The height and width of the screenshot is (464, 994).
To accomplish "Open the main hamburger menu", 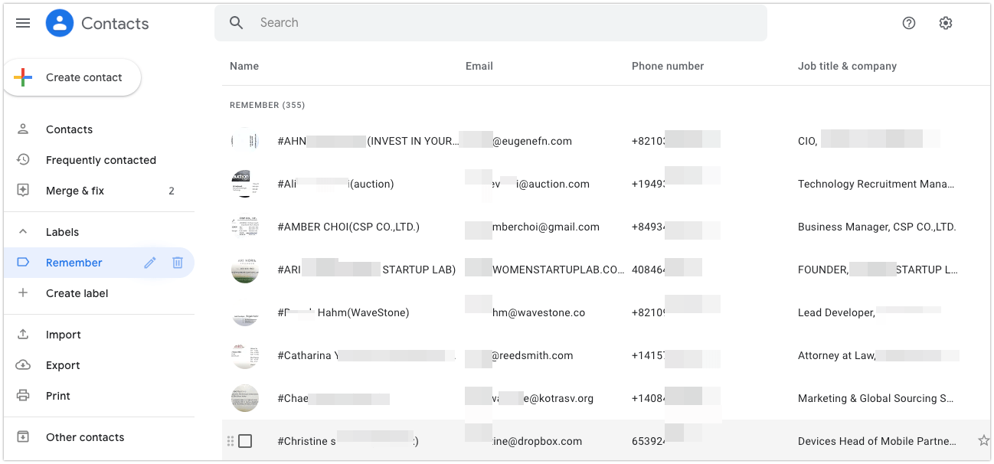I will coord(23,23).
